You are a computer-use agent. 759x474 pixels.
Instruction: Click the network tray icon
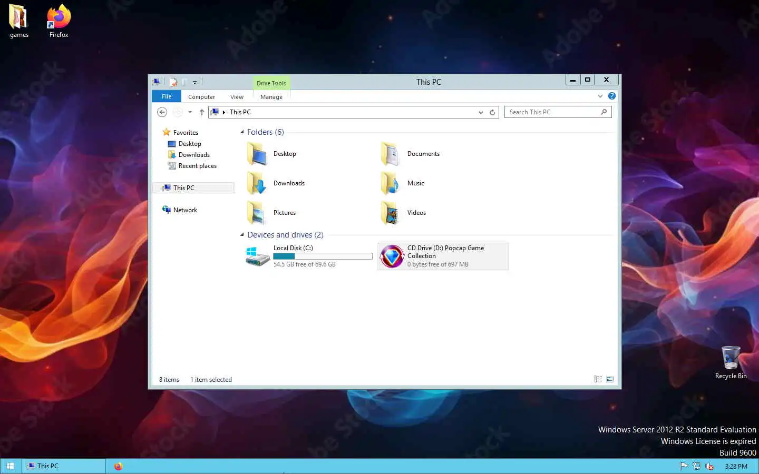[696, 466]
